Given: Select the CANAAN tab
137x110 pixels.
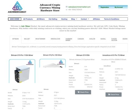Looking at the screenshot, I should (x=81, y=39).
